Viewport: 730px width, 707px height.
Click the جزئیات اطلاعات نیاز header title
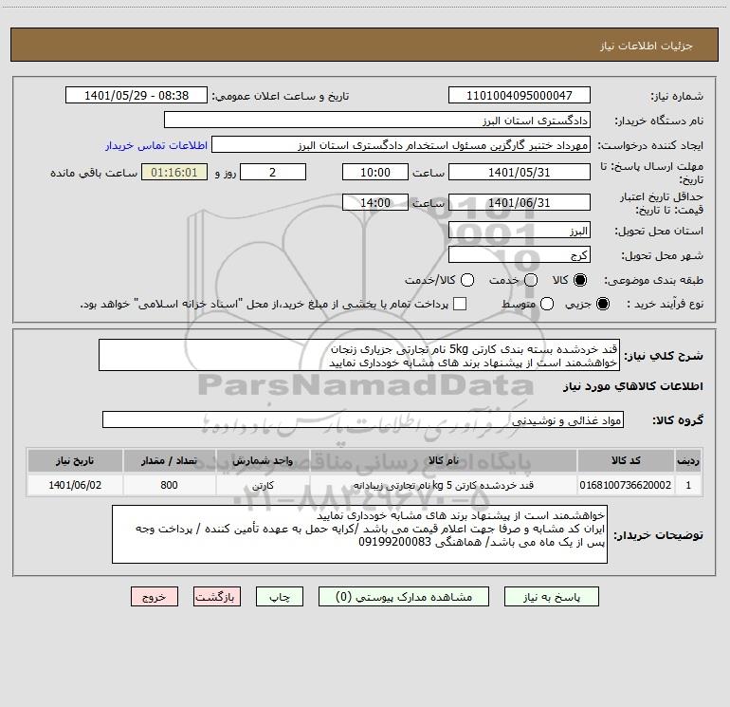point(647,46)
